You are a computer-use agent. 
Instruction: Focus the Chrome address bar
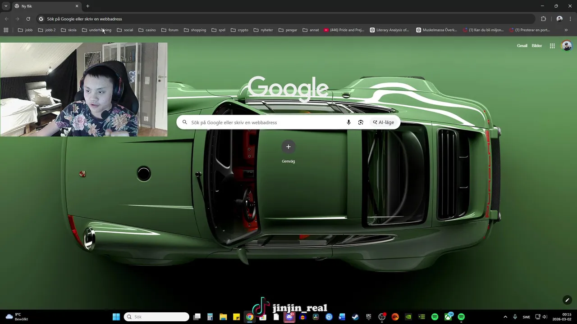[285, 19]
